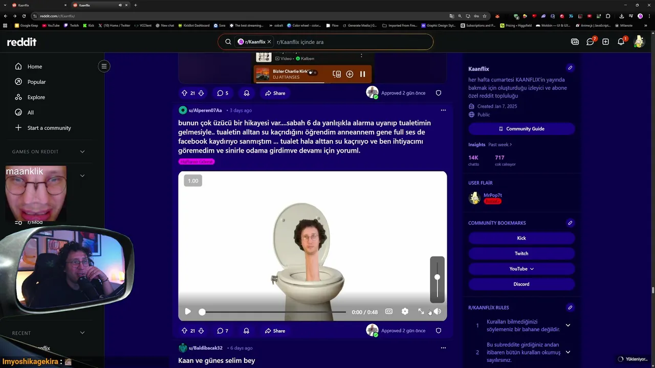Open u/Baldibacak32 user profile
Image resolution: width=655 pixels, height=368 pixels.
coord(206,348)
